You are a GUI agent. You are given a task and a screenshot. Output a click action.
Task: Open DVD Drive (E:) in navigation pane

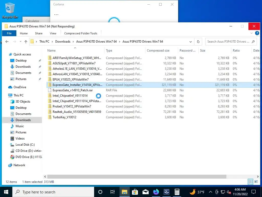28,157
